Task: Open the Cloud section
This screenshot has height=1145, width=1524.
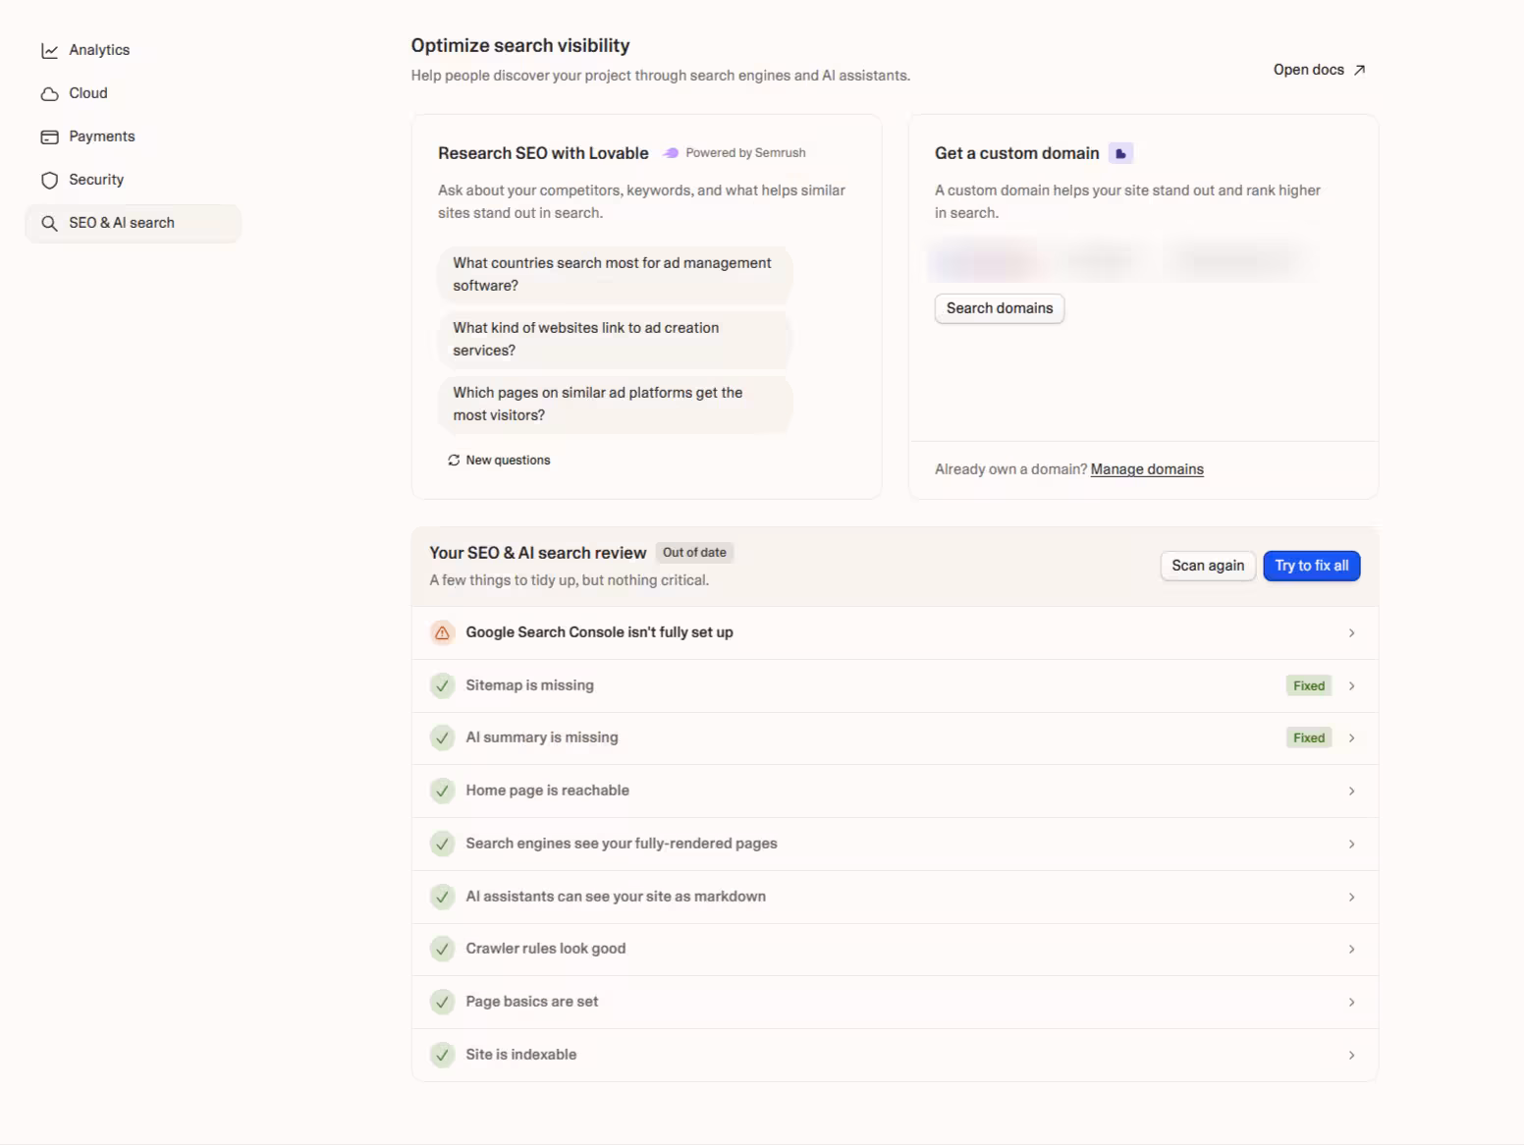Action: [133, 93]
